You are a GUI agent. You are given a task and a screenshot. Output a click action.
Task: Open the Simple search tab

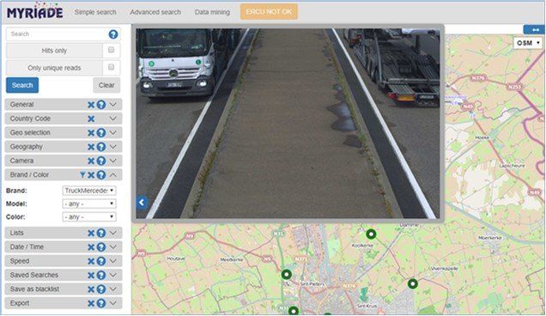point(95,12)
